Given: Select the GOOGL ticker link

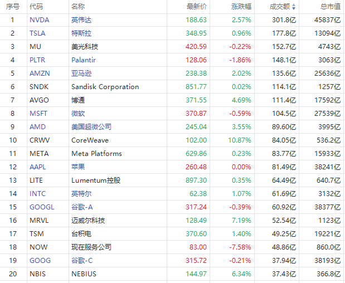Looking at the screenshot, I should pyautogui.click(x=42, y=207).
